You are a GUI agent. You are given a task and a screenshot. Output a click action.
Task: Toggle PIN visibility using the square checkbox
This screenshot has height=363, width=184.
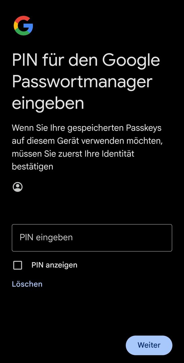(x=17, y=265)
